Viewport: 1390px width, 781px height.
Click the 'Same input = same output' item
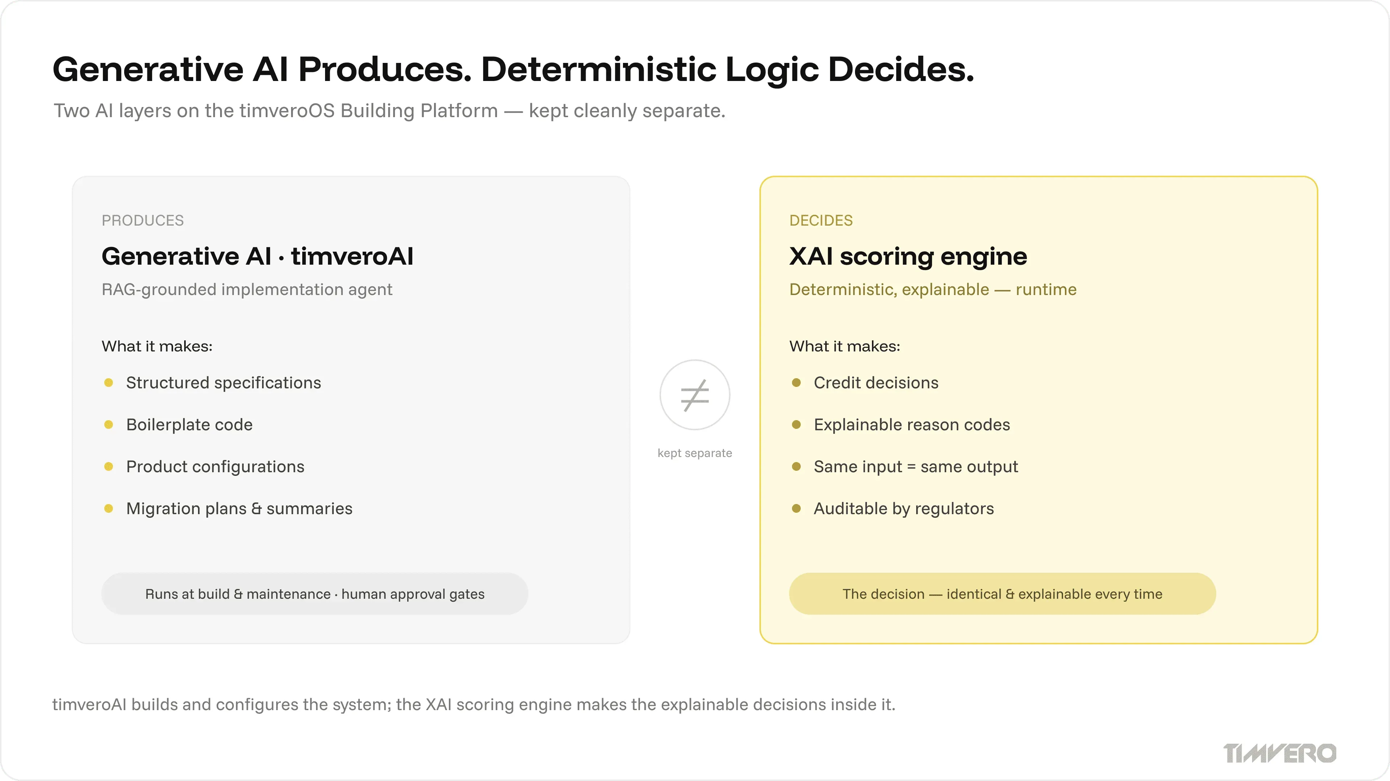[x=904, y=467]
